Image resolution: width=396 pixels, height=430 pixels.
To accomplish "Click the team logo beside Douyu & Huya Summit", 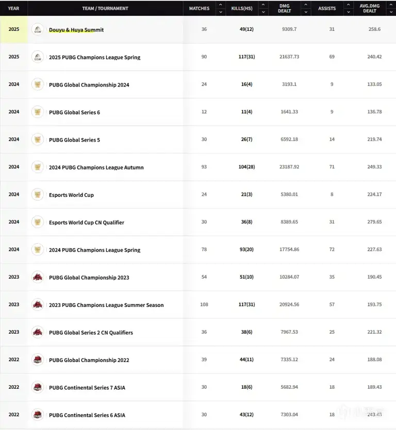I will (38, 29).
